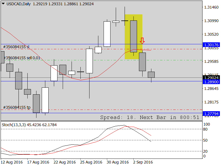Click the 1.30990 price scale value
This screenshot has width=221, height=166.
(211, 21)
